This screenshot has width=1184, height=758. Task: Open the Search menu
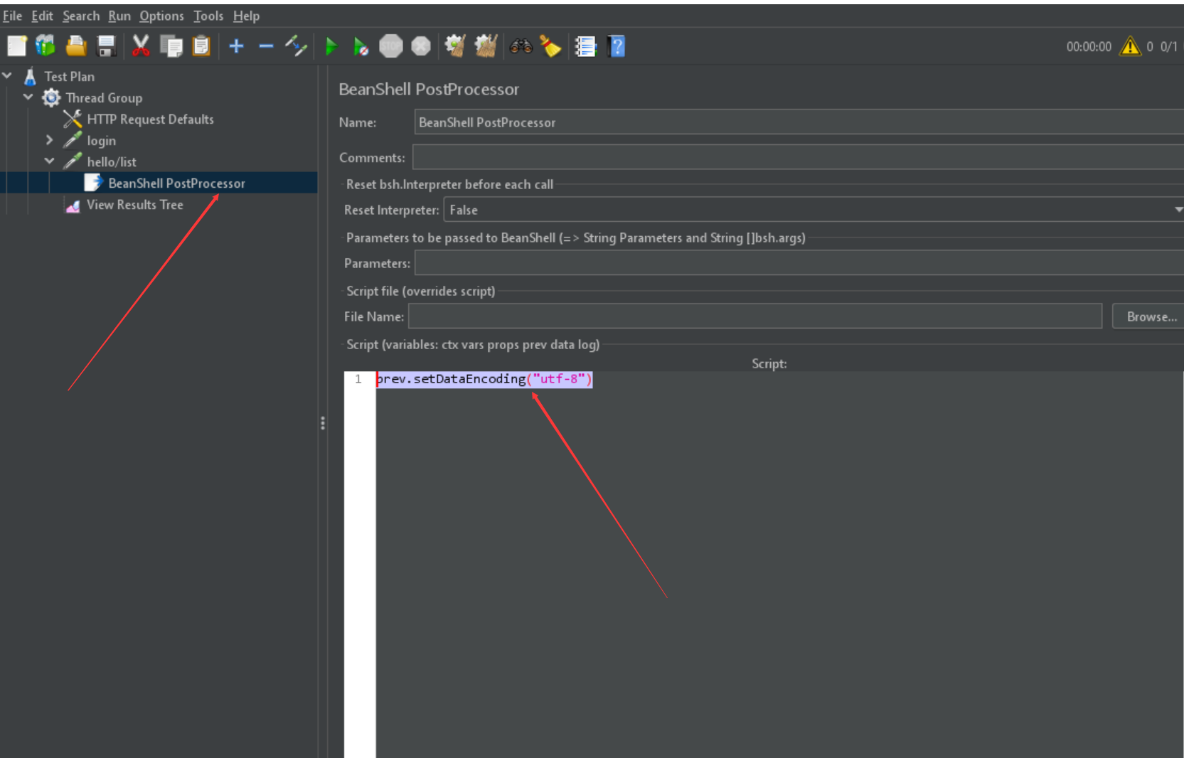[x=81, y=16]
